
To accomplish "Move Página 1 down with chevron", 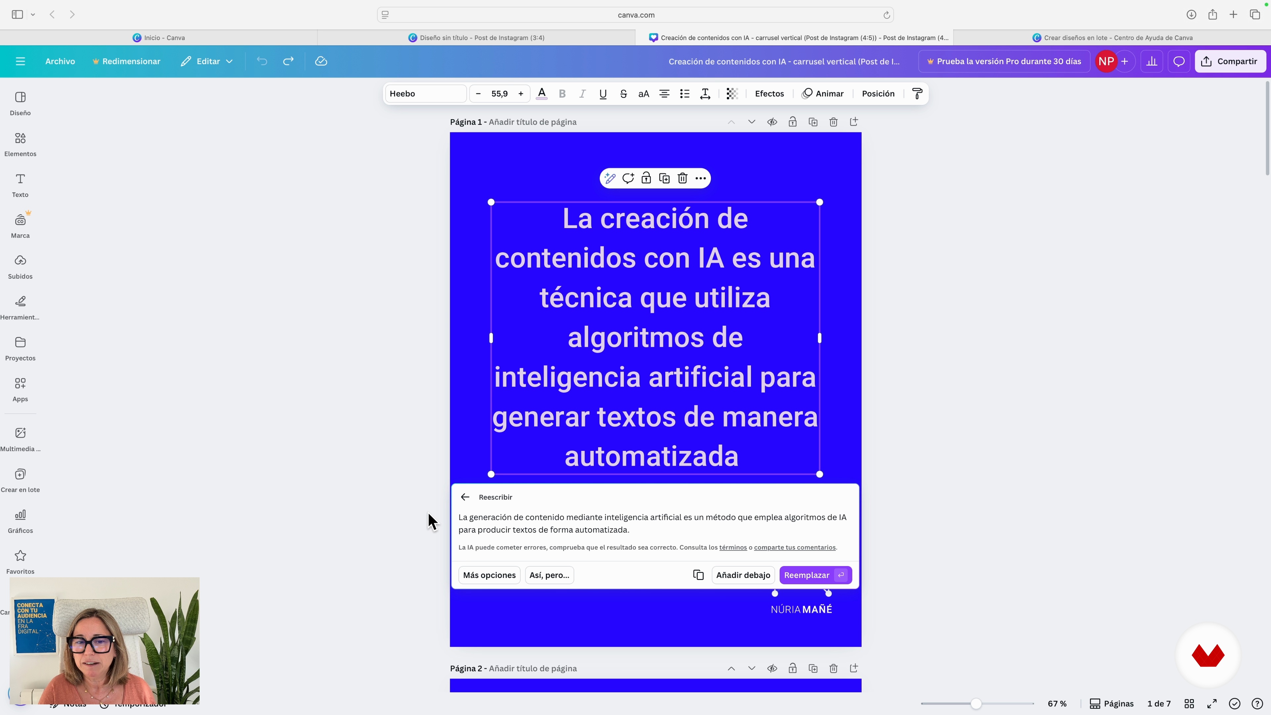I will [751, 122].
